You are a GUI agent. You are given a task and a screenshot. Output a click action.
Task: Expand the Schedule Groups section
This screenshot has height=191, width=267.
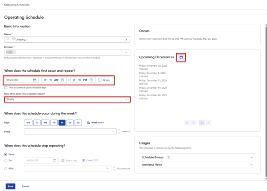[250, 157]
